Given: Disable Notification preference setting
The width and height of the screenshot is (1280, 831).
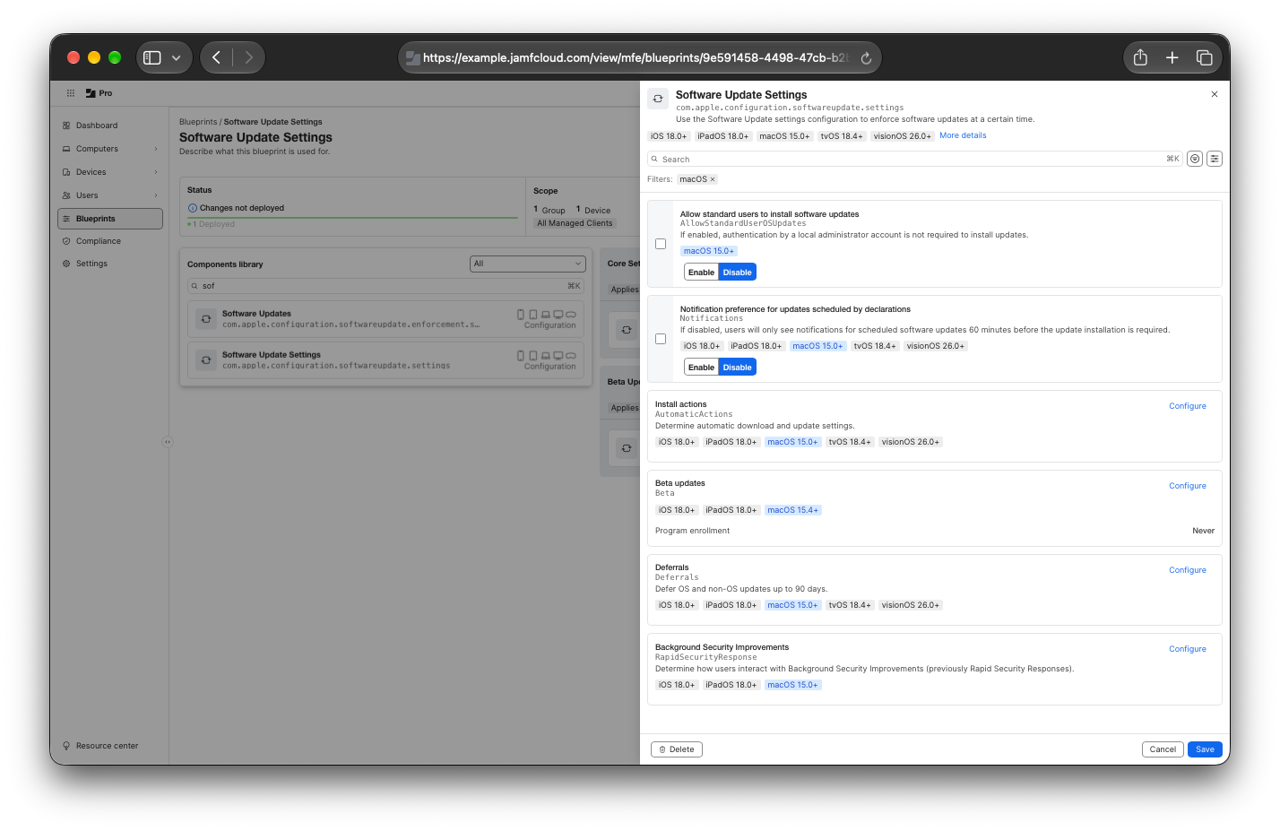Looking at the screenshot, I should tap(738, 368).
